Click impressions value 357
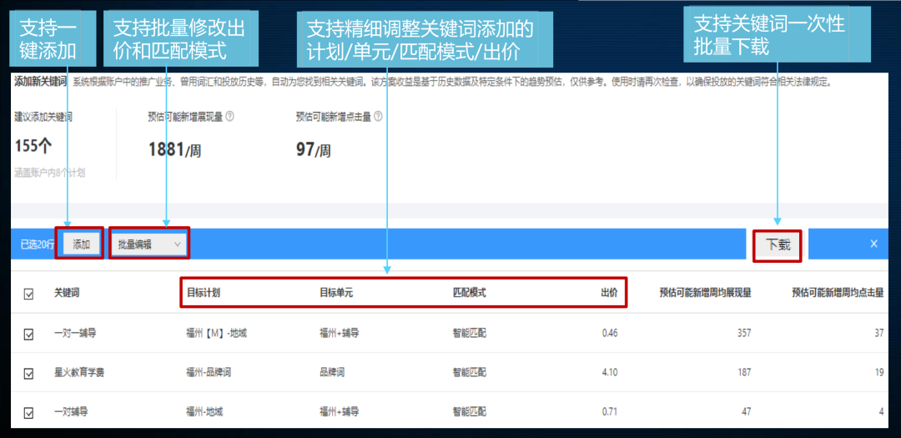Image resolution: width=901 pixels, height=438 pixels. [743, 334]
